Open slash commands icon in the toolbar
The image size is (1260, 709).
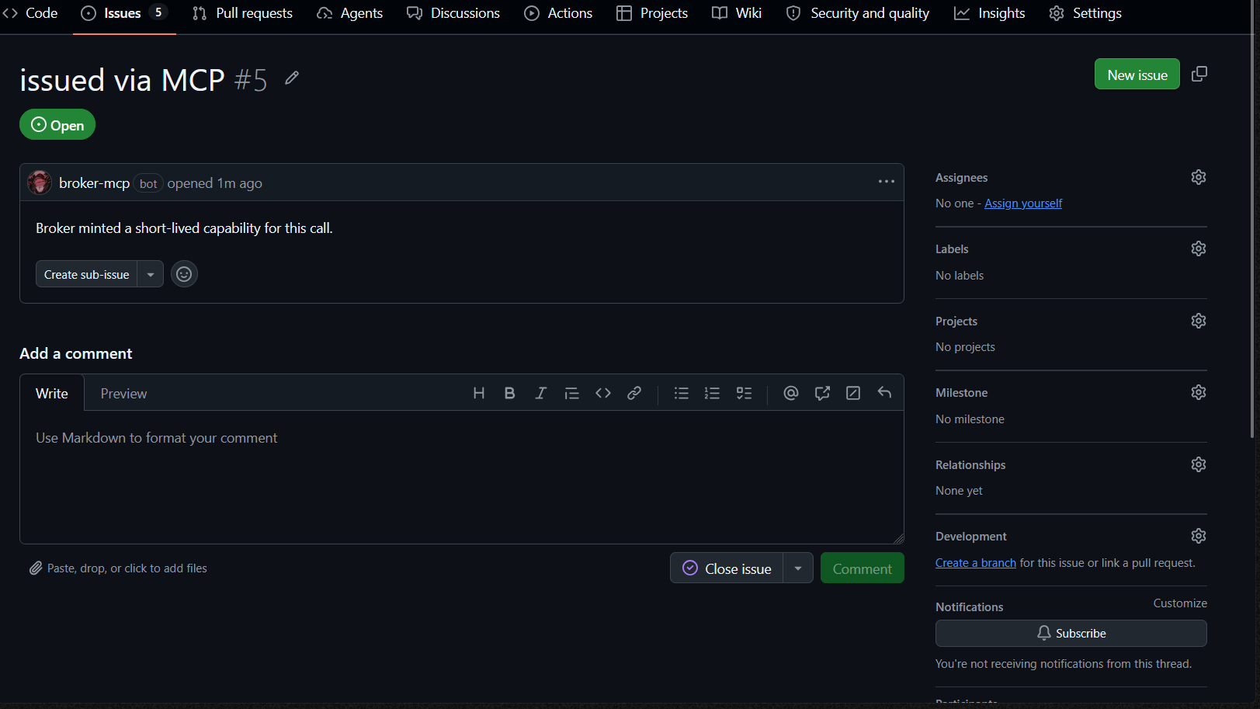click(x=853, y=393)
